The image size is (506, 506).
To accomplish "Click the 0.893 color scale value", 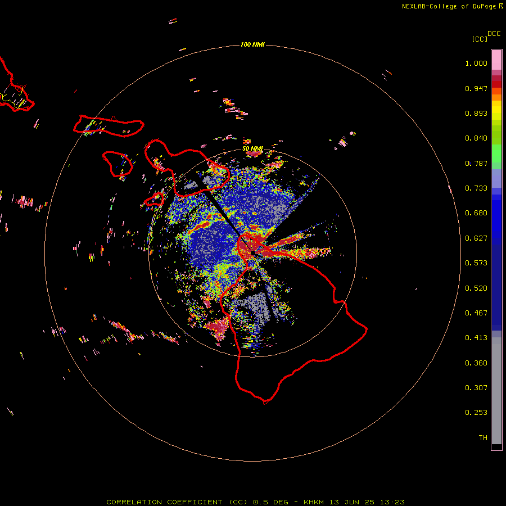I will [476, 113].
